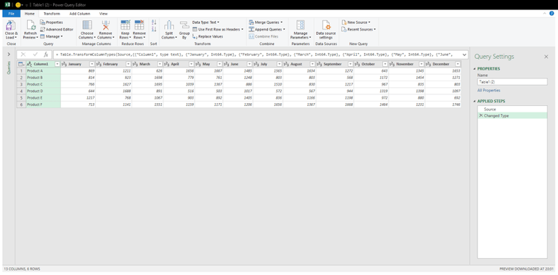Viewport: 558px width, 275px height.
Task: Confirm the formula with the checkmark icon
Action: pyautogui.click(x=35, y=54)
